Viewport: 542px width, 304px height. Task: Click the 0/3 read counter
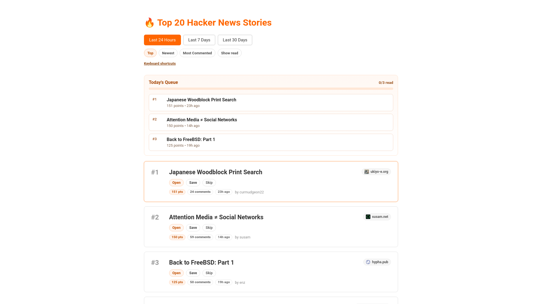pyautogui.click(x=386, y=83)
